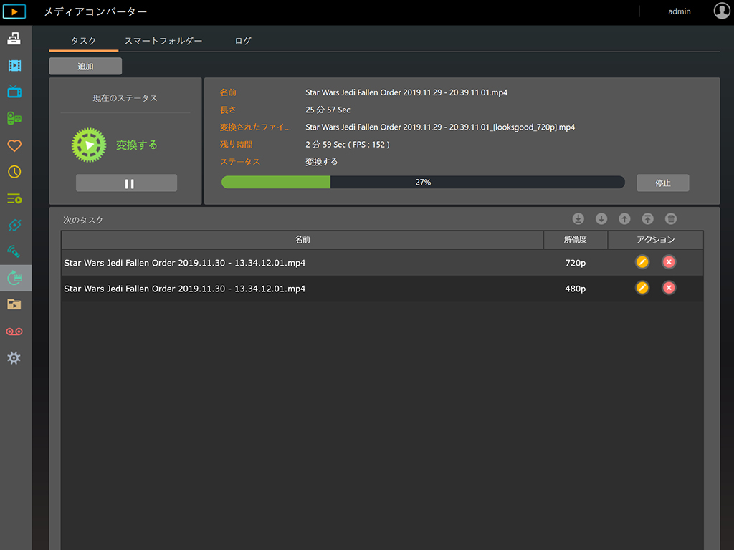734x550 pixels.
Task: Open the orange heart favorites icon
Action: [x=14, y=145]
